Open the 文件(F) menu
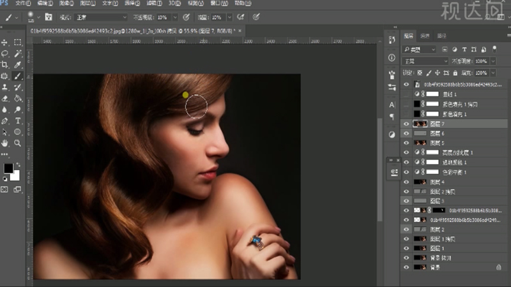 [23, 3]
